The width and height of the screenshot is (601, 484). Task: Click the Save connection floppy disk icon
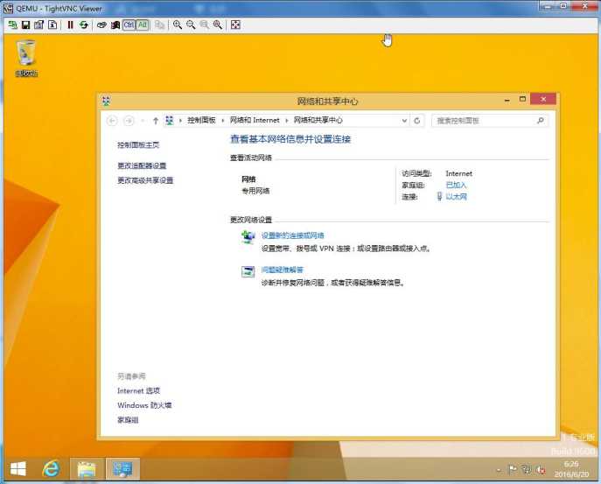point(25,25)
